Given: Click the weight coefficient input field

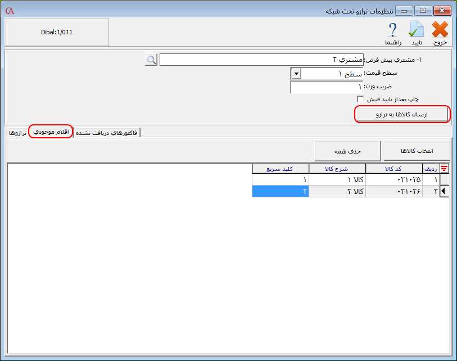Looking at the screenshot, I should (326, 87).
